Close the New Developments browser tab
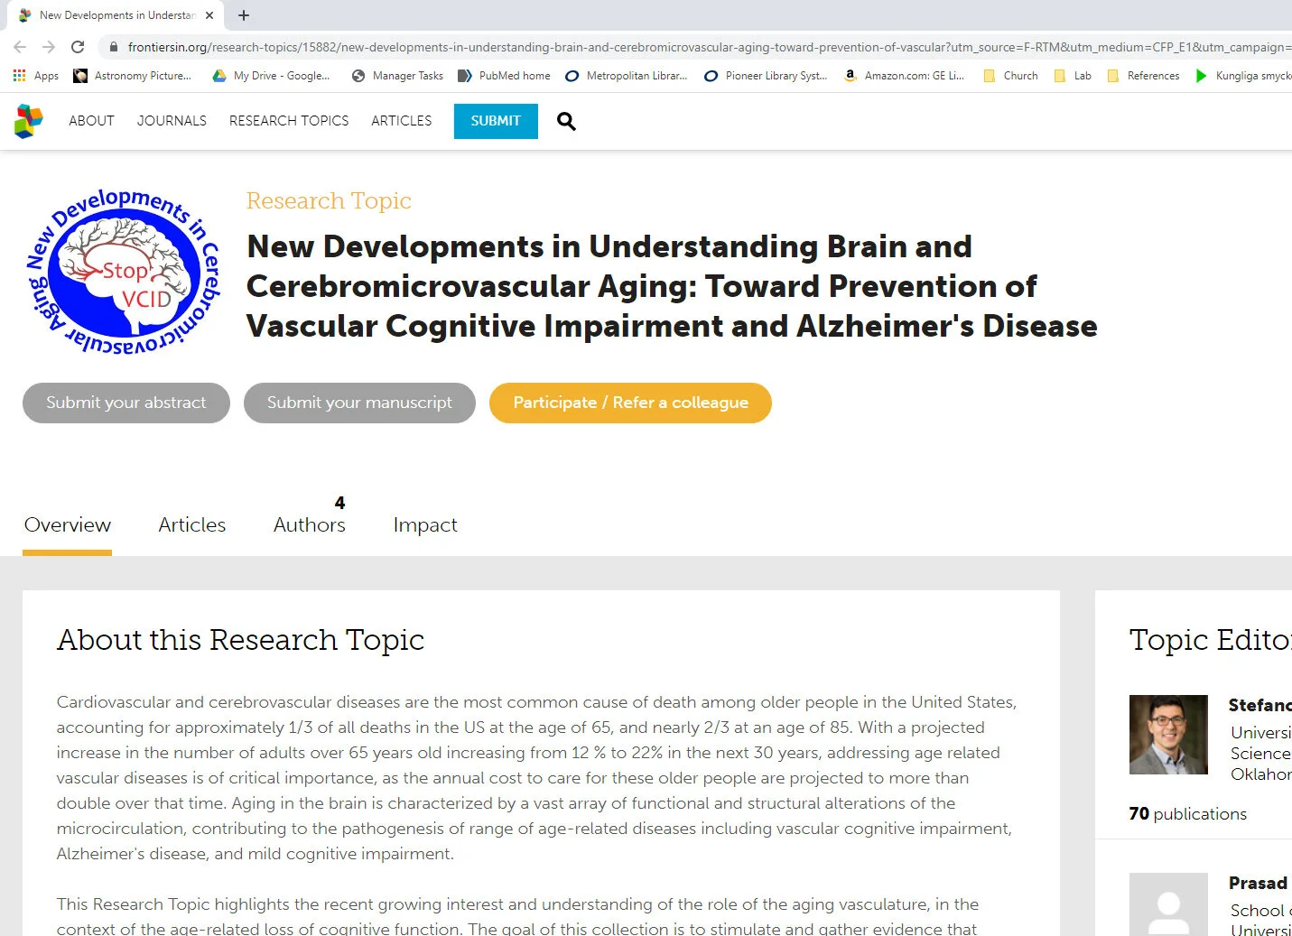1292x936 pixels. (x=209, y=15)
